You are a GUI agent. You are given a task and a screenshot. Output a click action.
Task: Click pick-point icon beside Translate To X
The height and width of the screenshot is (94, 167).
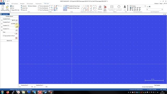(x=16, y=30)
